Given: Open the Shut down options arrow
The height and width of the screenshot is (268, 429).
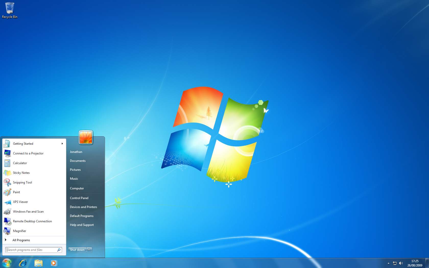Looking at the screenshot, I should (89, 250).
